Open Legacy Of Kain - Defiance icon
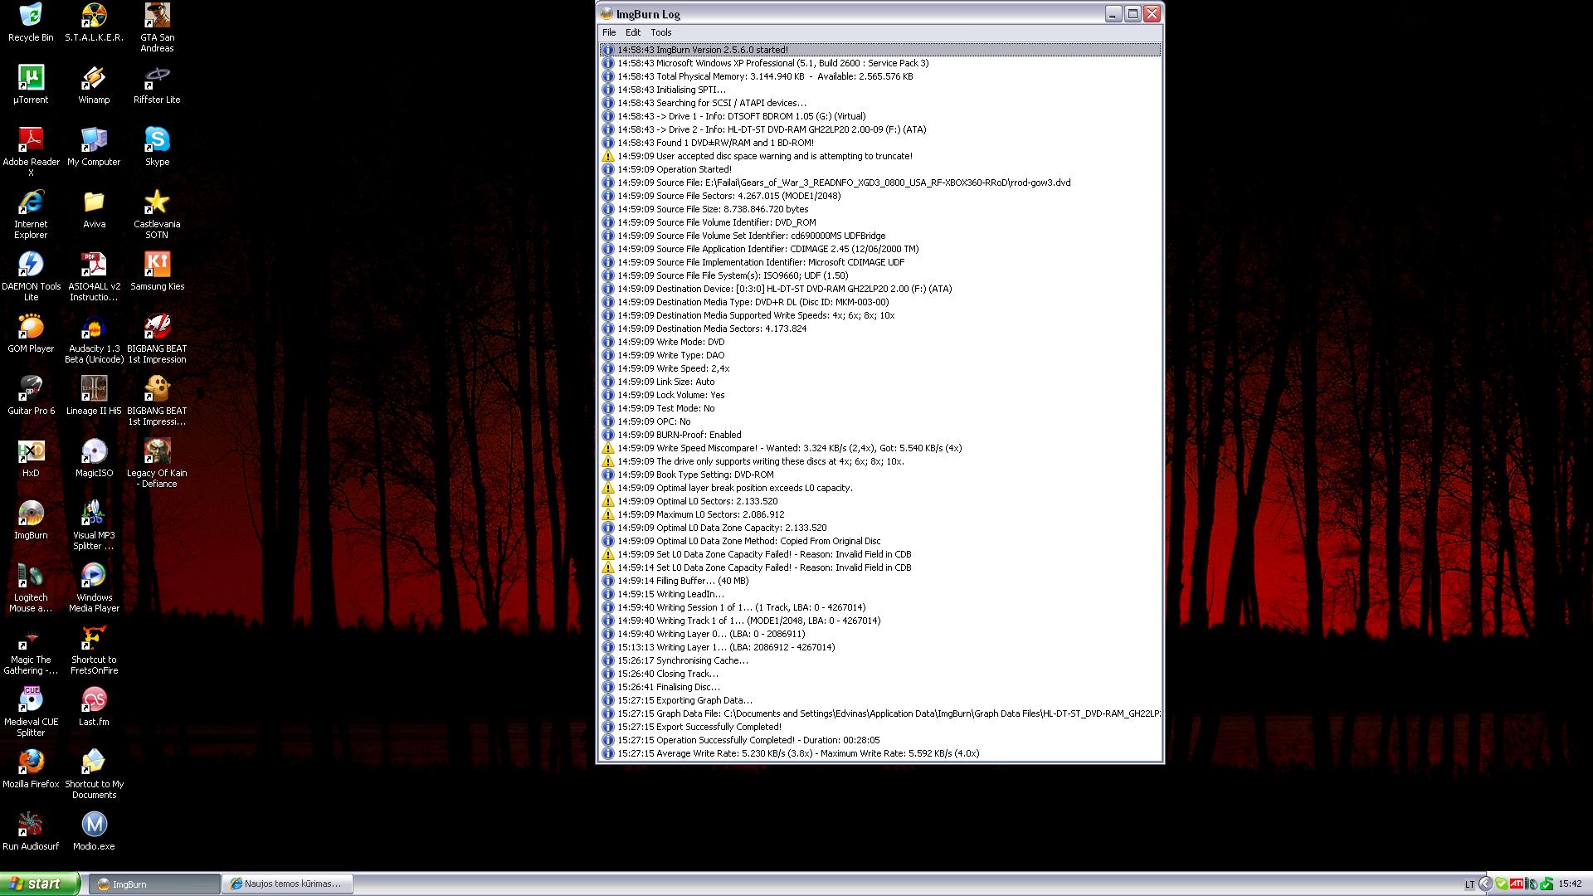The height and width of the screenshot is (896, 1593). (157, 463)
